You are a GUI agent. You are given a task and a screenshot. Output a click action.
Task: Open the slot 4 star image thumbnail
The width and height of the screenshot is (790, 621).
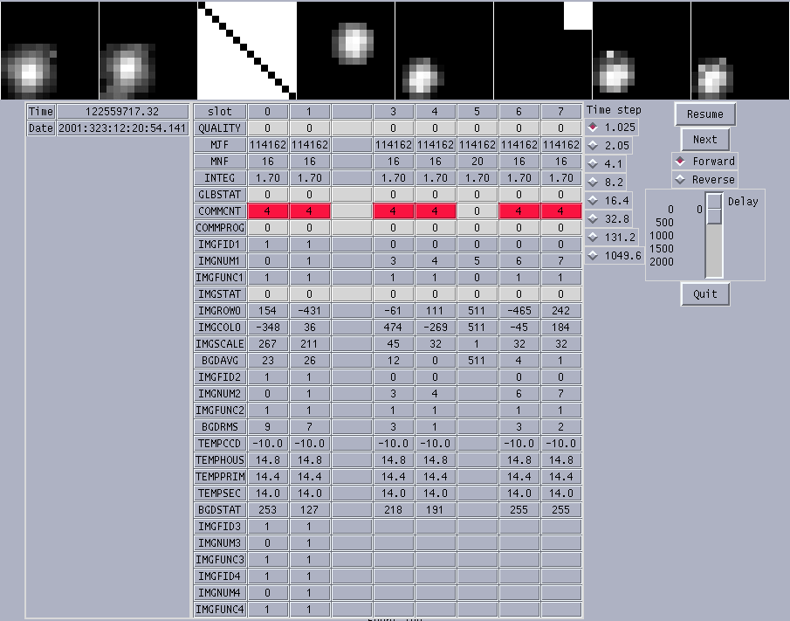(x=444, y=51)
